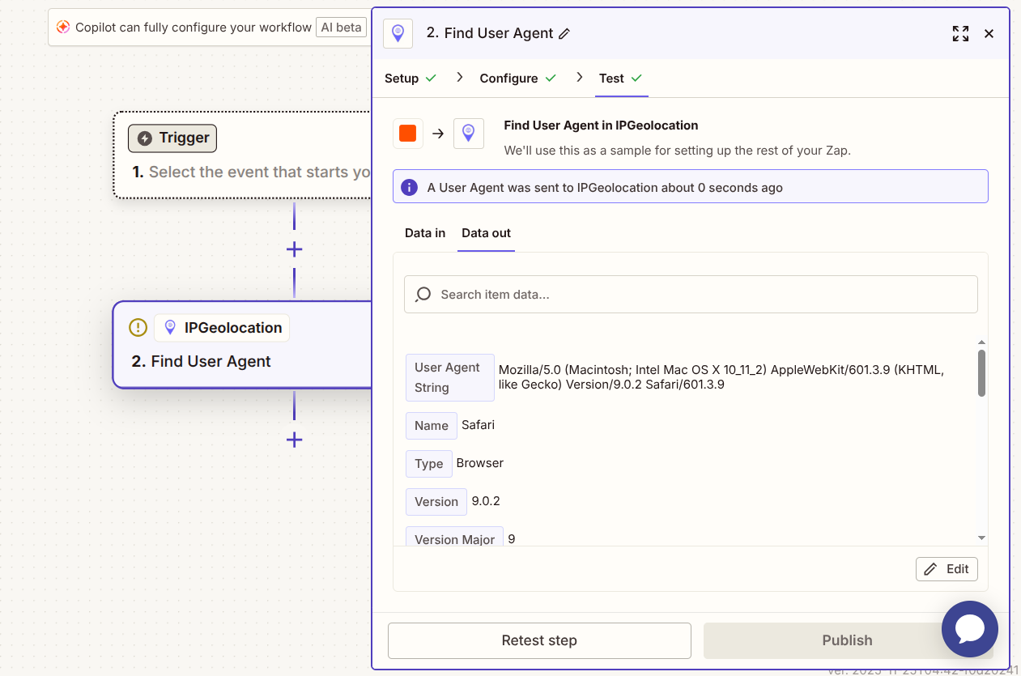Screen dimensions: 1021x676
Task: Close the Find User Agent panel
Action: pyautogui.click(x=989, y=34)
